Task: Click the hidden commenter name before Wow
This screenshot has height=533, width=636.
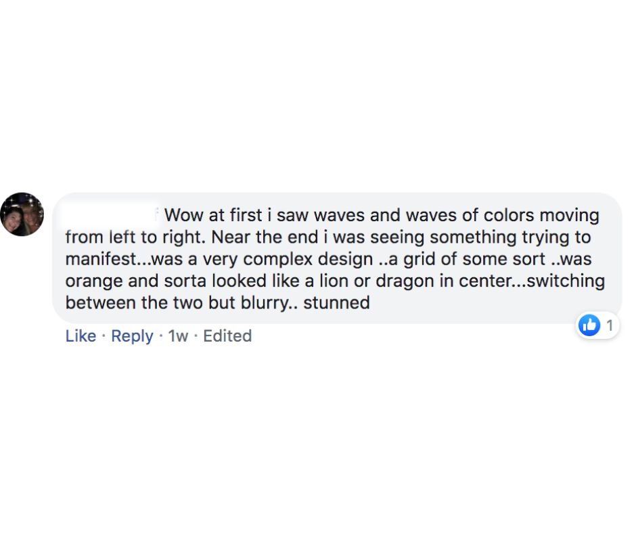Action: (111, 215)
